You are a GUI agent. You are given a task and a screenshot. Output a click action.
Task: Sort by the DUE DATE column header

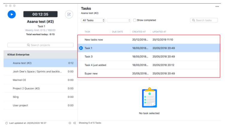click(117, 32)
